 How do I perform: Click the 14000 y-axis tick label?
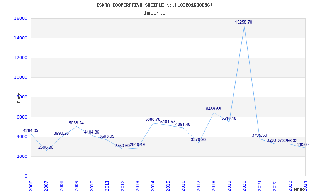tap(20, 38)
